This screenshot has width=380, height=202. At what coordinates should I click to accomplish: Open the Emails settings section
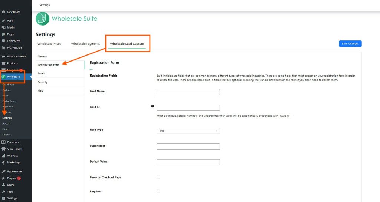(x=42, y=73)
